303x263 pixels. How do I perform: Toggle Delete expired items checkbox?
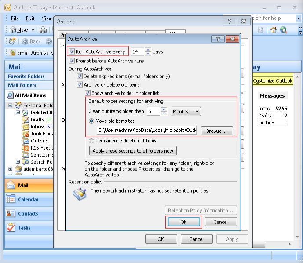80,76
